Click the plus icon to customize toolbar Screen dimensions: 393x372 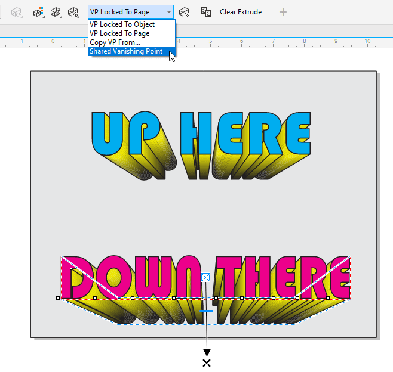[x=283, y=12]
